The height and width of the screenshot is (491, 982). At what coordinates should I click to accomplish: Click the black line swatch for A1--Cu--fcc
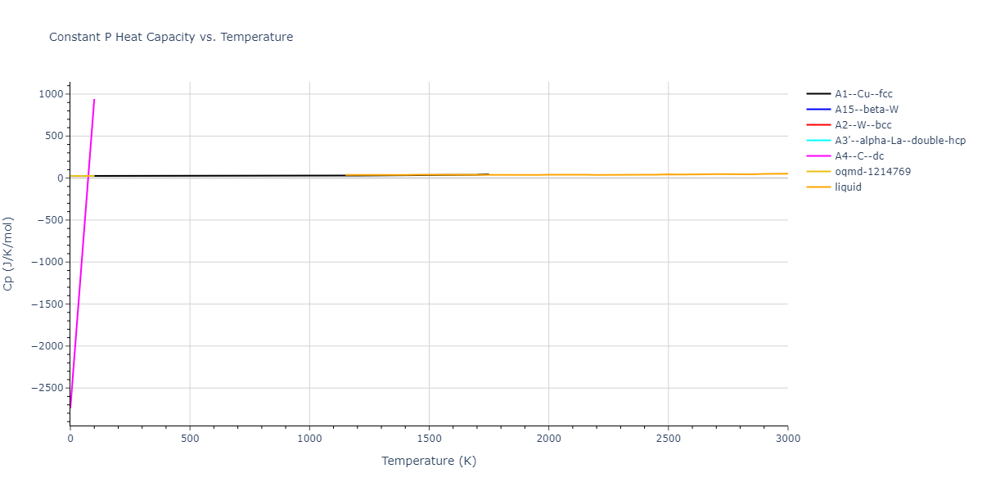coord(818,94)
